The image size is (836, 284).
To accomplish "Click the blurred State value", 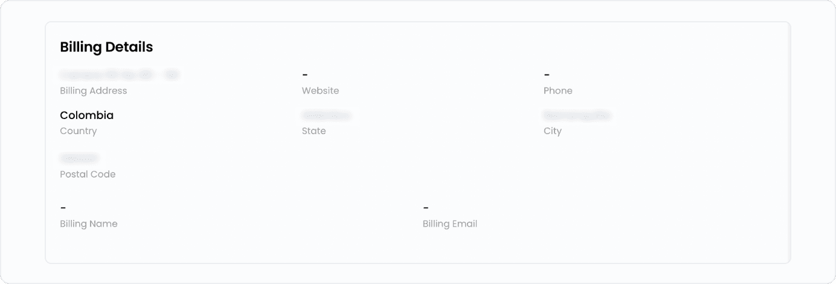I will tap(326, 115).
